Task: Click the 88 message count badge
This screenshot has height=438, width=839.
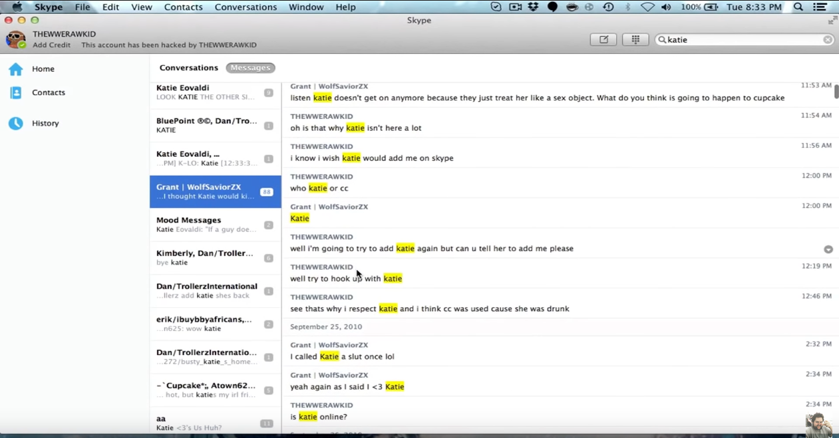Action: click(x=267, y=192)
